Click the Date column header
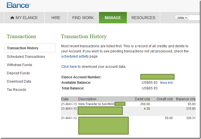The width and height of the screenshot is (201, 139). (65, 99)
